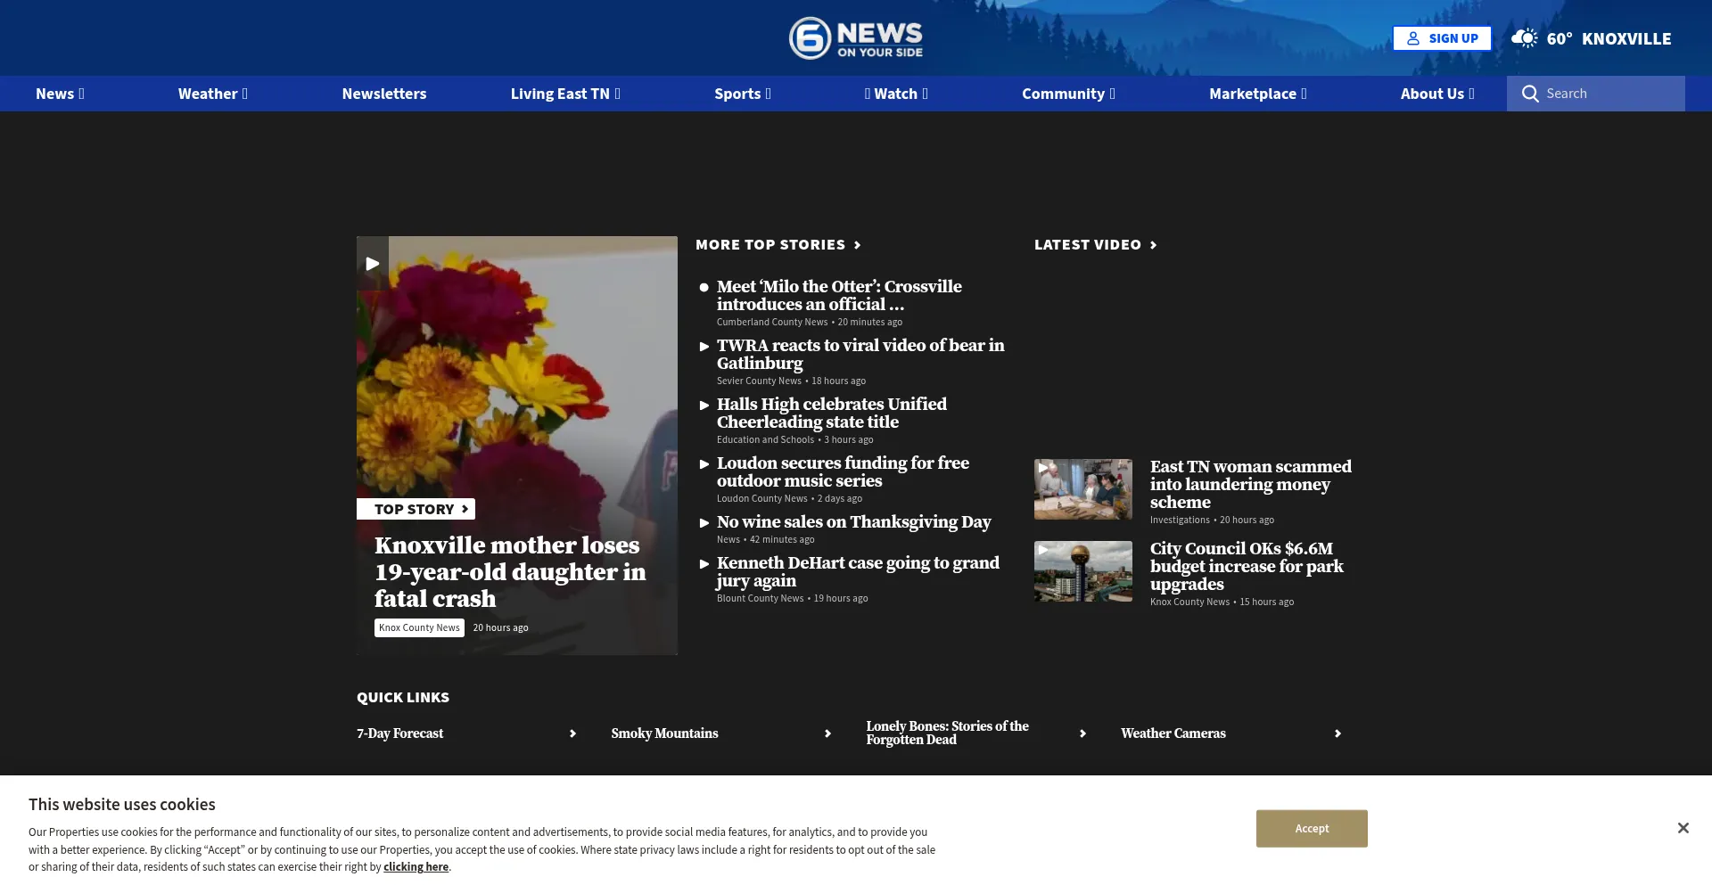The height and width of the screenshot is (885, 1712).
Task: Click the search magnifying glass icon
Action: pos(1530,94)
